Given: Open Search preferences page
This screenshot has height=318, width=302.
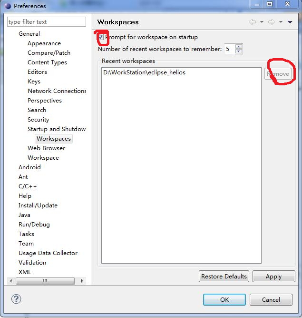Looking at the screenshot, I should tap(37, 110).
